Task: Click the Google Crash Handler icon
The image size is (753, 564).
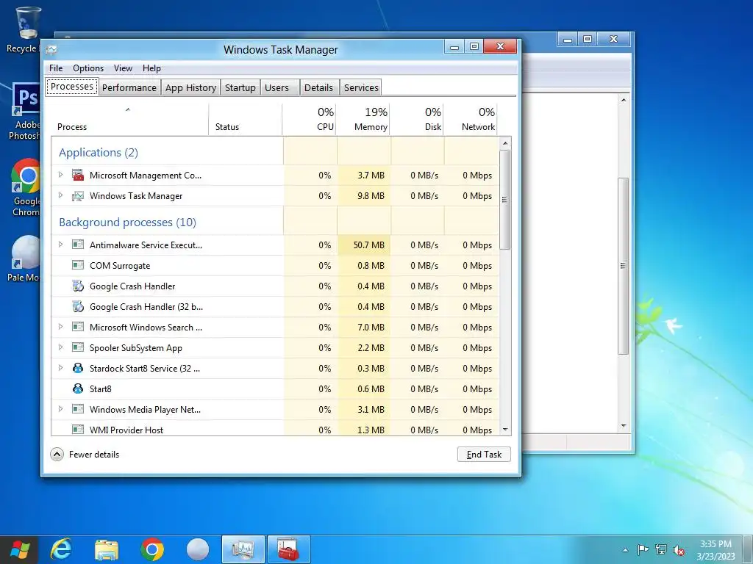Action: click(78, 286)
